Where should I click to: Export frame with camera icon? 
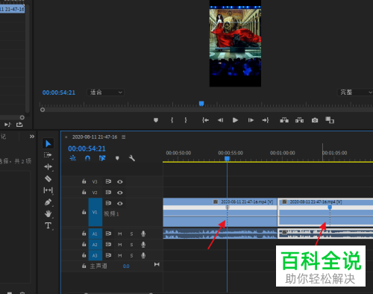click(x=315, y=120)
